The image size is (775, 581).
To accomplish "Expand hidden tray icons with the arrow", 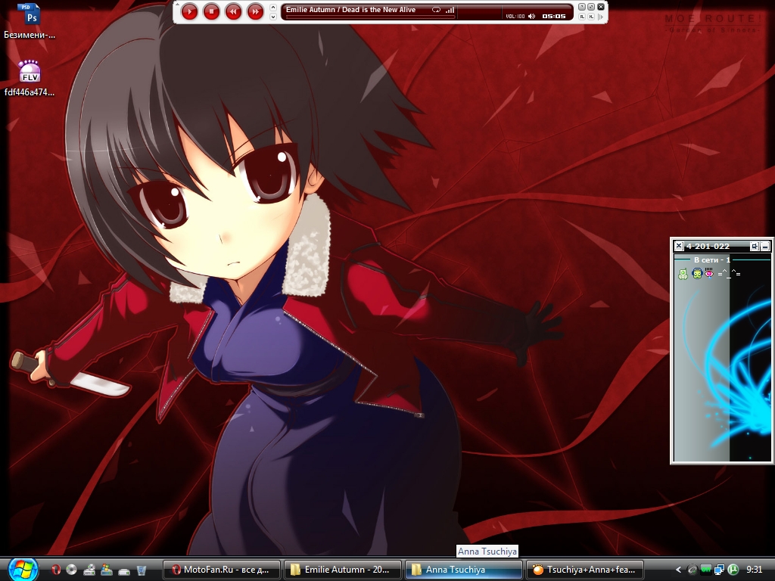I will (x=679, y=570).
